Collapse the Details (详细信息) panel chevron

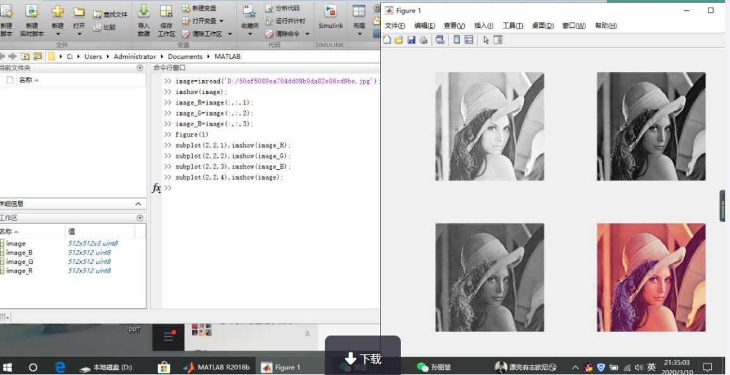[138, 204]
